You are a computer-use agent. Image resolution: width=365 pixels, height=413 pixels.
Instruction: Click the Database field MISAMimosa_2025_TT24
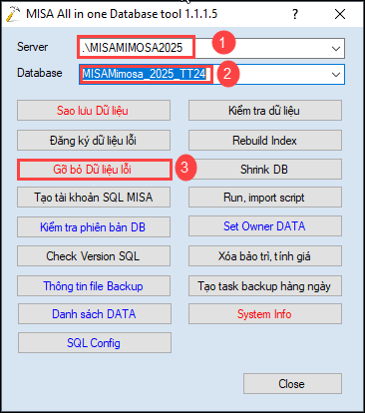tap(211, 74)
